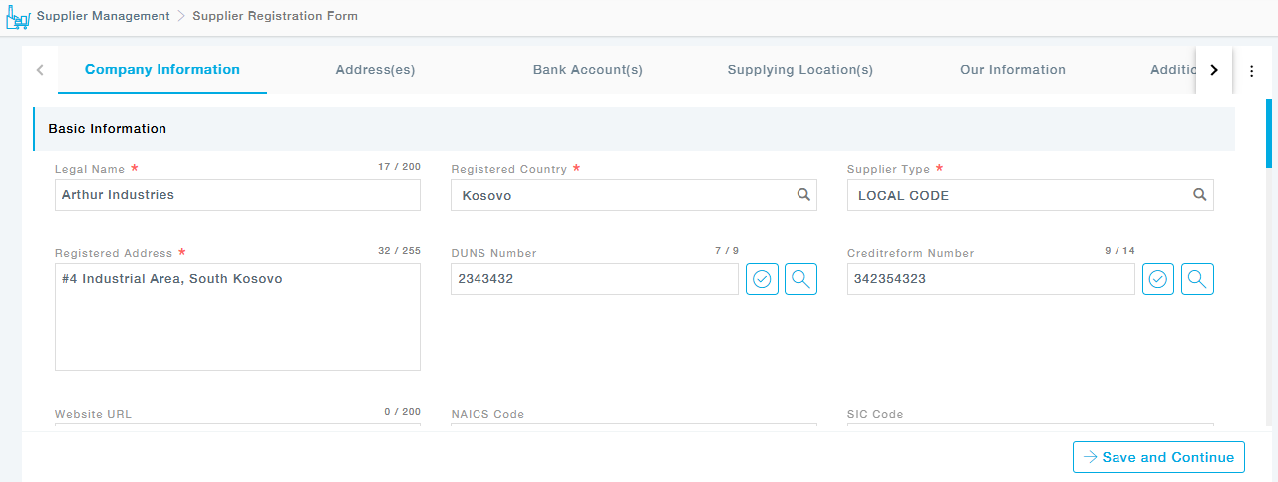The image size is (1278, 482).
Task: Click the Registered Country search icon
Action: coord(803,195)
